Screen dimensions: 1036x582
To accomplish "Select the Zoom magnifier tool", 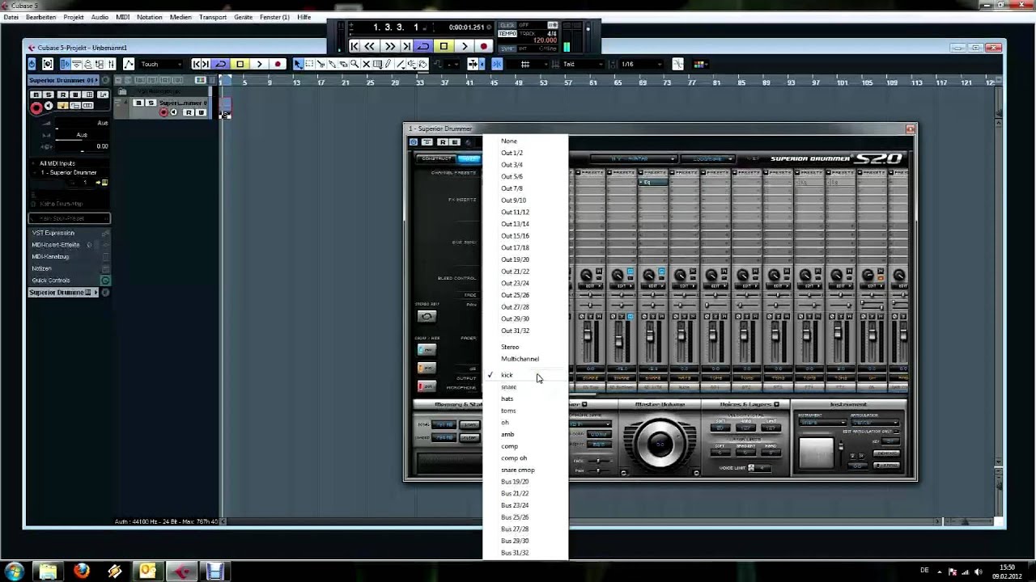I will point(355,64).
